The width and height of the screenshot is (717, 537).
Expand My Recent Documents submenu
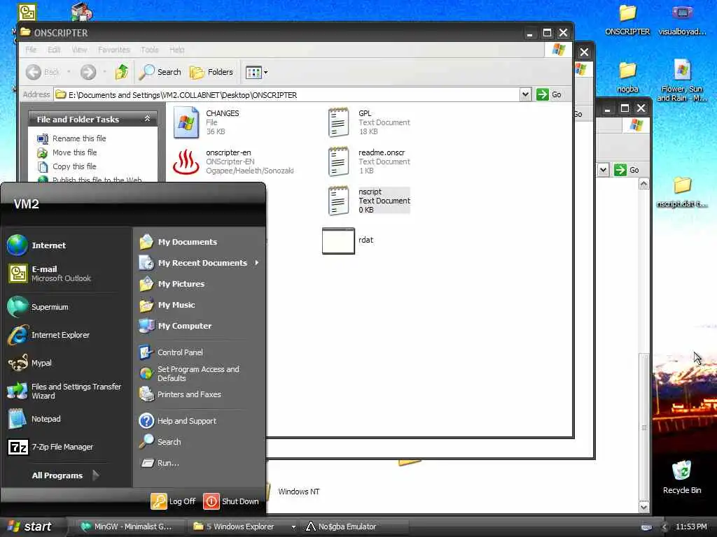coord(199,263)
